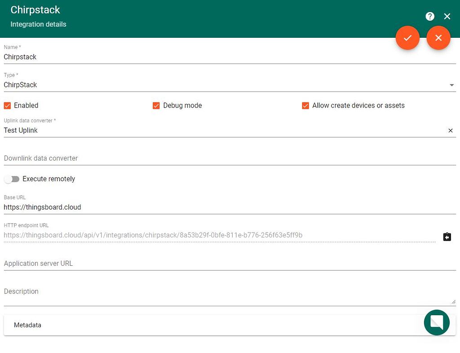Copy the HTTP endpoint URL to clipboard
This screenshot has width=460, height=353.
click(447, 237)
